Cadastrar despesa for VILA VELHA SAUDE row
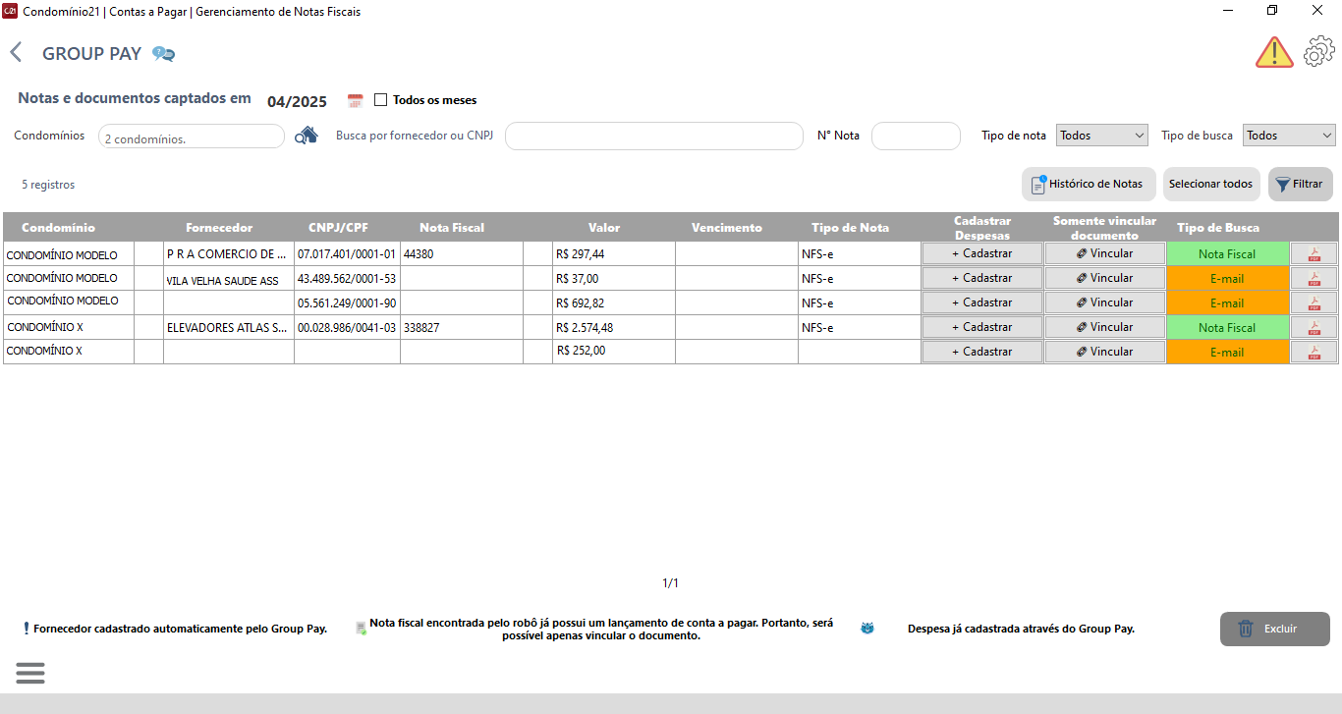 tap(981, 278)
